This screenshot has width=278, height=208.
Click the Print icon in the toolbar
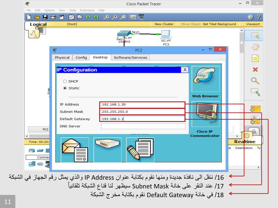pos(53,17)
